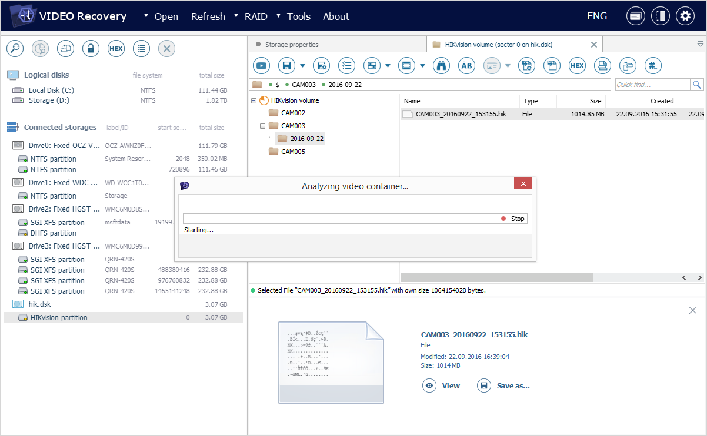Click the open disk image icon in left toolbar
This screenshot has width=707, height=436.
(x=65, y=49)
